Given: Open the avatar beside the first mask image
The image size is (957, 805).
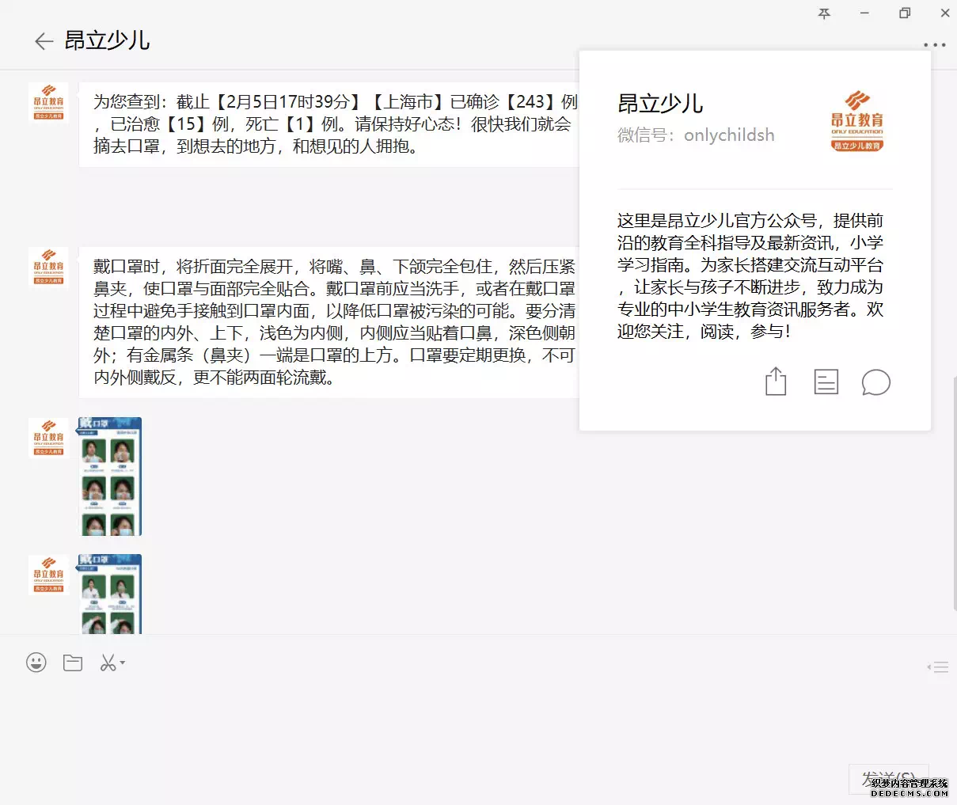Looking at the screenshot, I should (48, 438).
